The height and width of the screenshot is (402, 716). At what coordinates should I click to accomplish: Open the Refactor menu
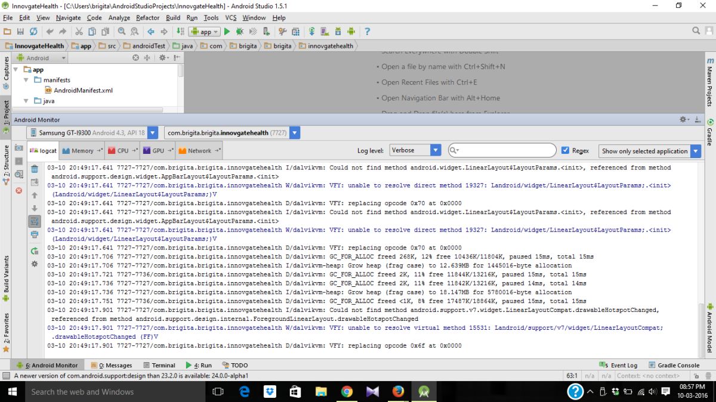point(147,18)
